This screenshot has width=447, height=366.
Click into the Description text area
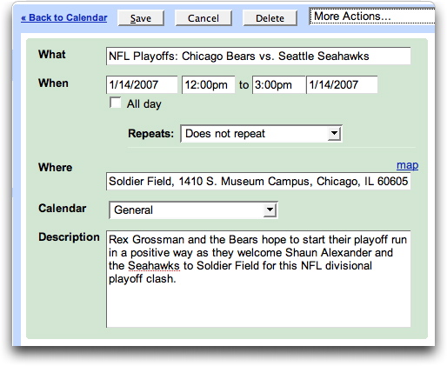258,279
